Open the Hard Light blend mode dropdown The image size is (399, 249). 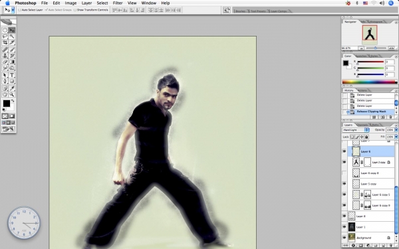click(x=356, y=130)
